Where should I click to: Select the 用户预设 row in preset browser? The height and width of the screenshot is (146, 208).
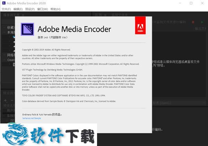pos(11,110)
